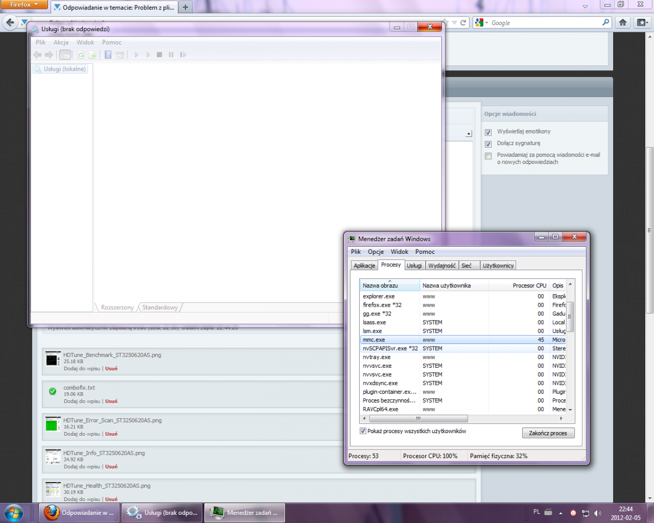Open Google search engine dropdown
The height and width of the screenshot is (523, 654).
coord(482,23)
